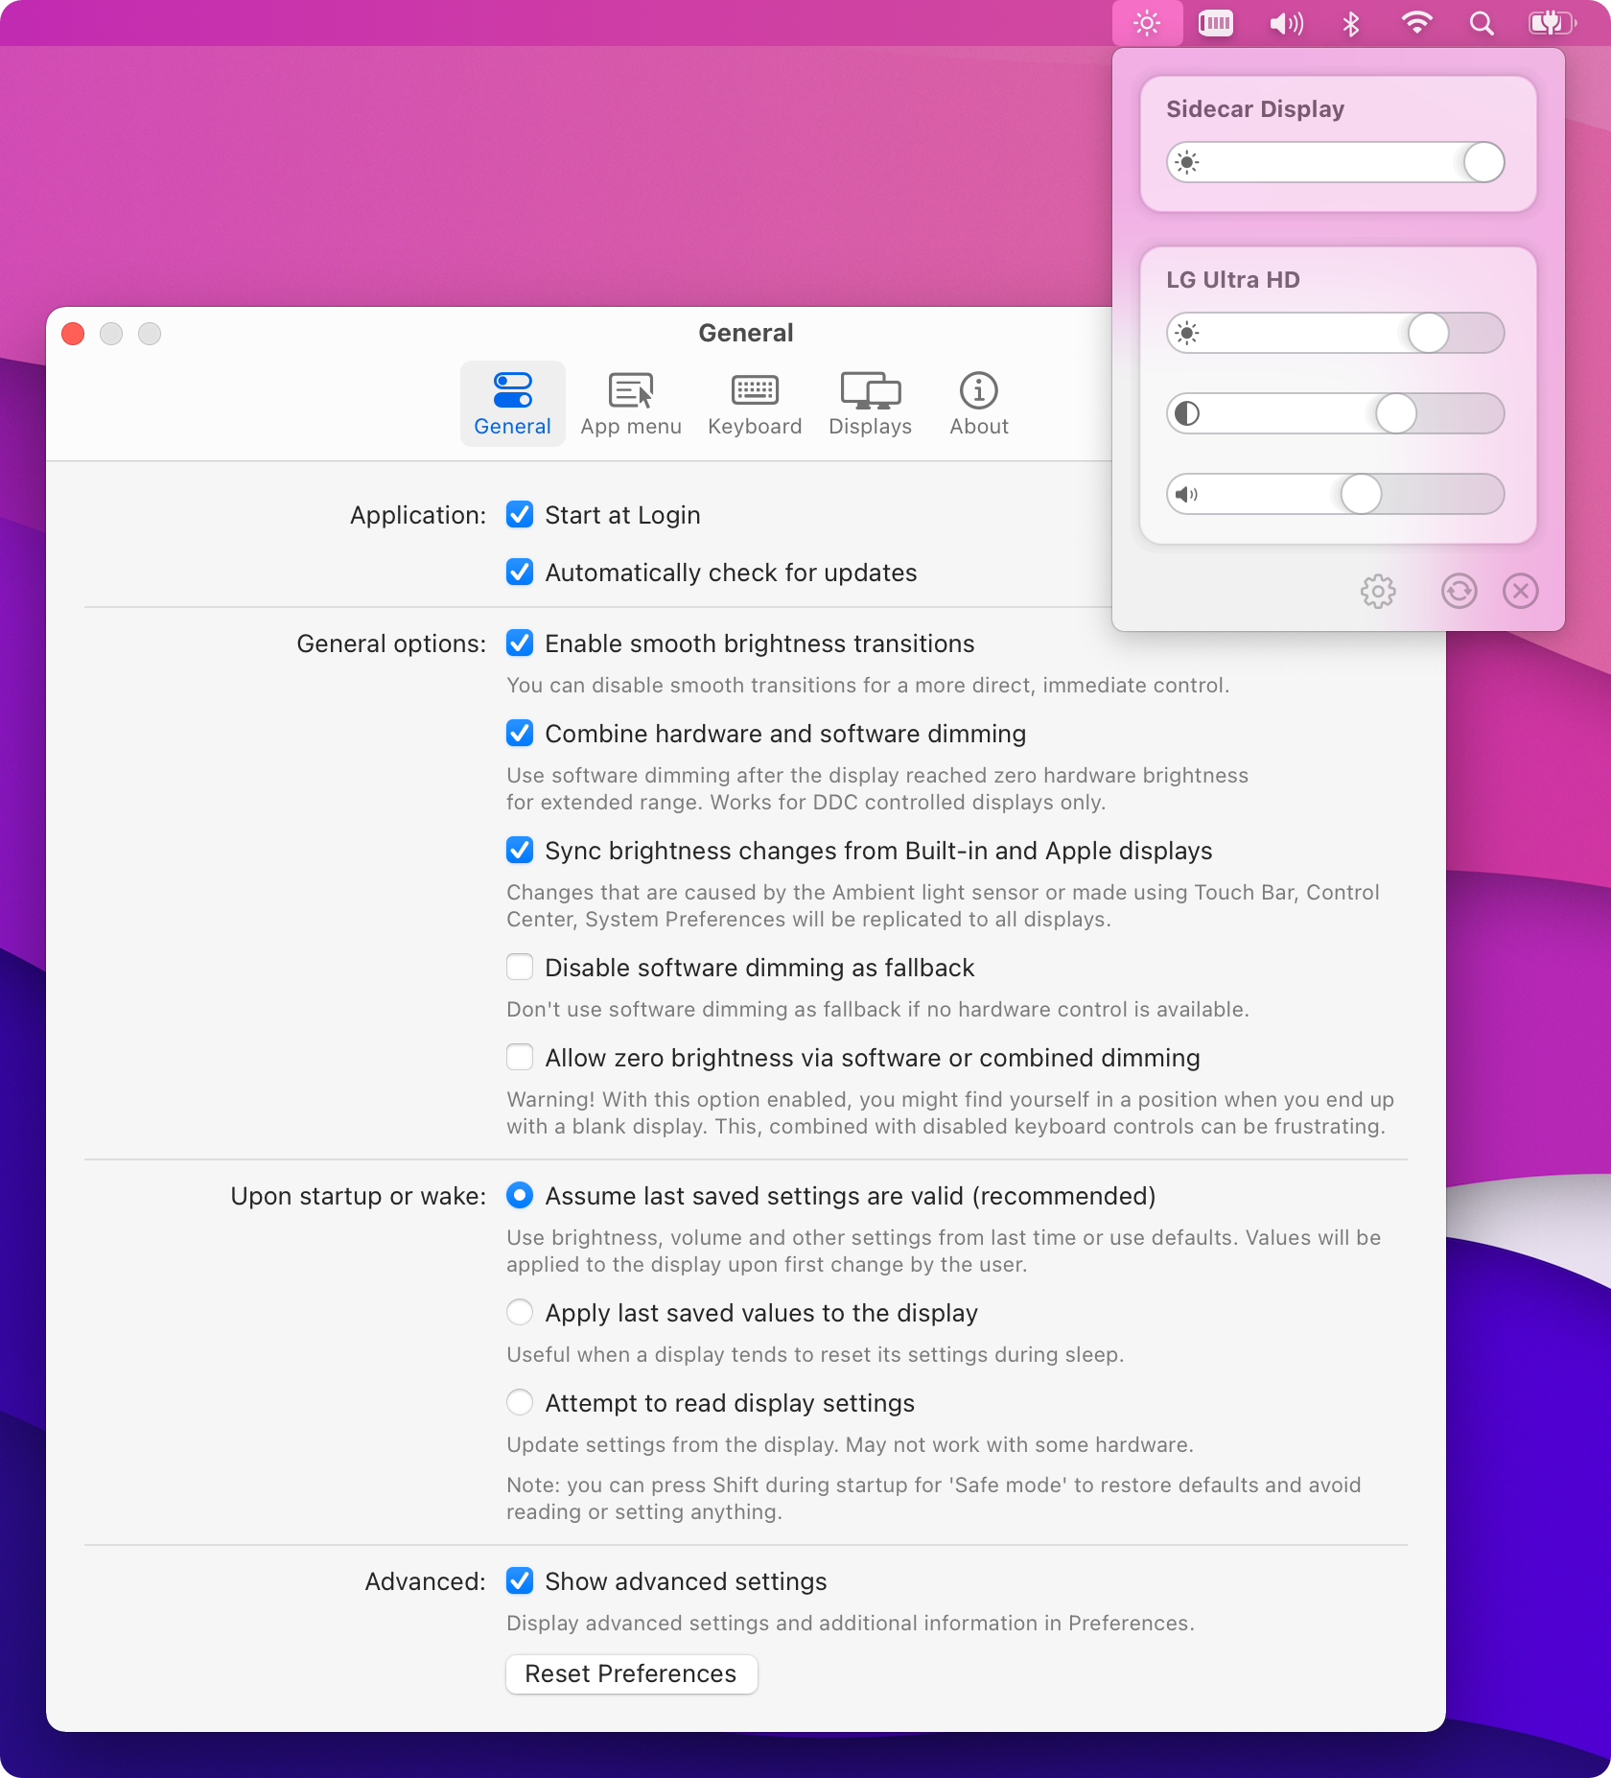
Task: Switch to the About tab
Action: [977, 403]
